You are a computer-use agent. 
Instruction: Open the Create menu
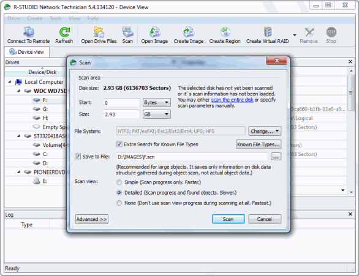35,18
